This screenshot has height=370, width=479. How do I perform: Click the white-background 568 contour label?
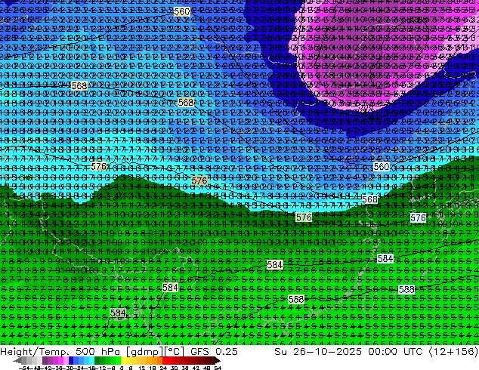click(369, 199)
